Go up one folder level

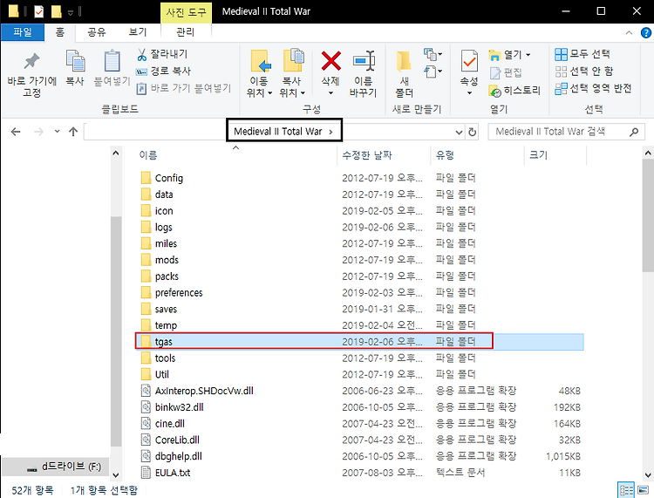coord(73,132)
